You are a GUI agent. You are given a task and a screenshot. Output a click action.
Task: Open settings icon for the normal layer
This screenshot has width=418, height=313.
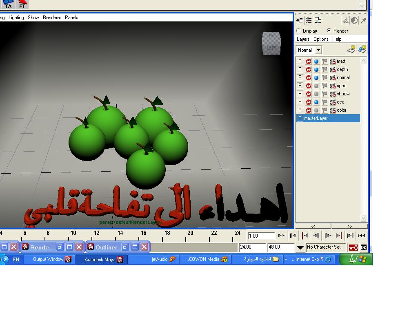pyautogui.click(x=333, y=78)
